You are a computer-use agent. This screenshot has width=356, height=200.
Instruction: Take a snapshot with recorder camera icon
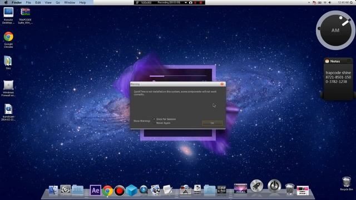191,2
